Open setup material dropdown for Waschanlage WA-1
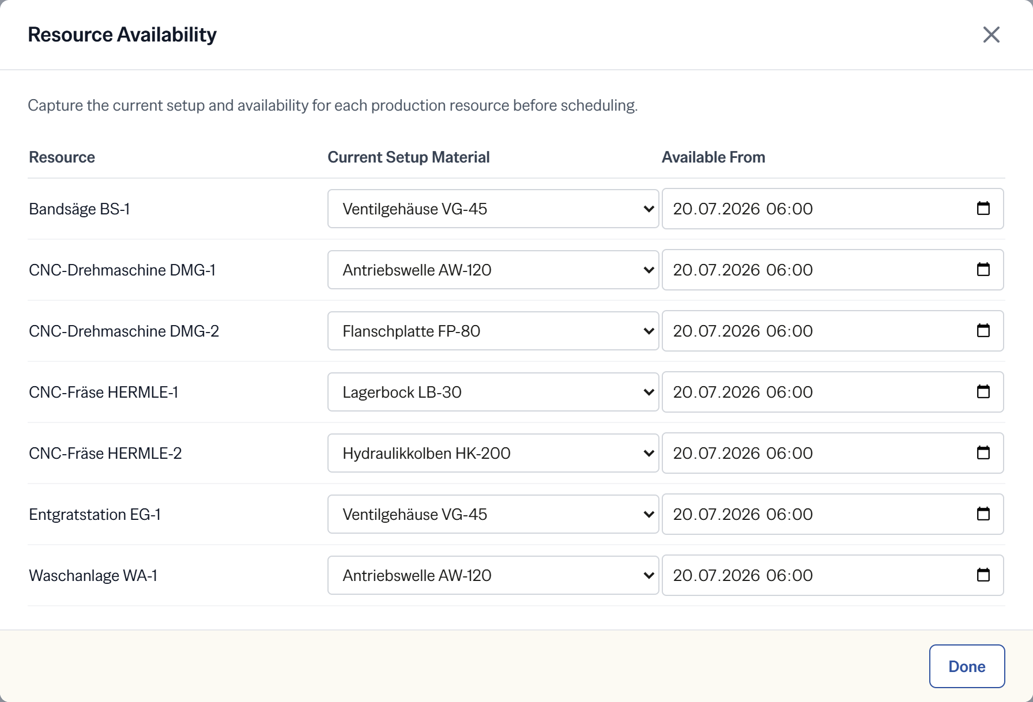The height and width of the screenshot is (702, 1033). [493, 575]
